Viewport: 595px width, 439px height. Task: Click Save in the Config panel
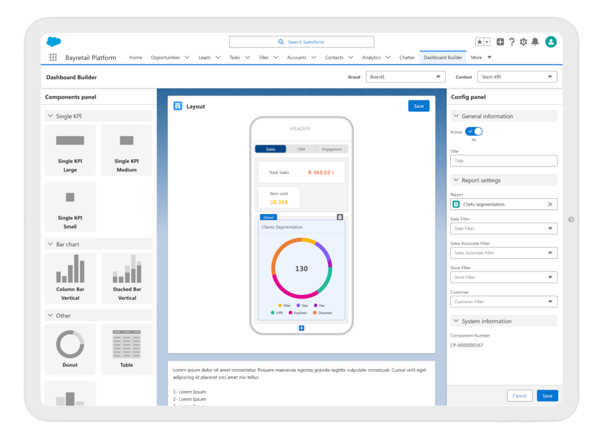[547, 396]
